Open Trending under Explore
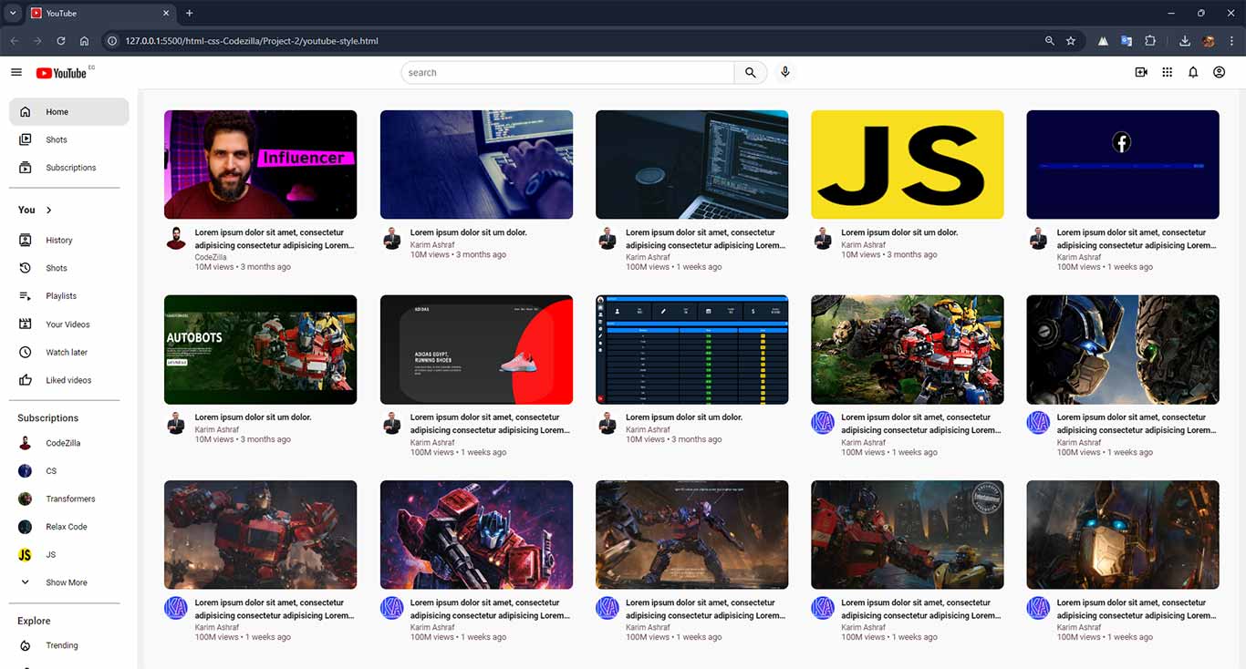 (x=61, y=645)
